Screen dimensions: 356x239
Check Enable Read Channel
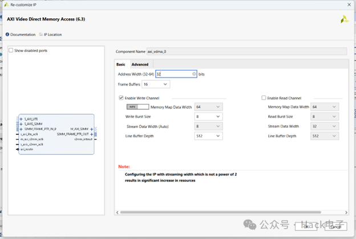(264, 98)
